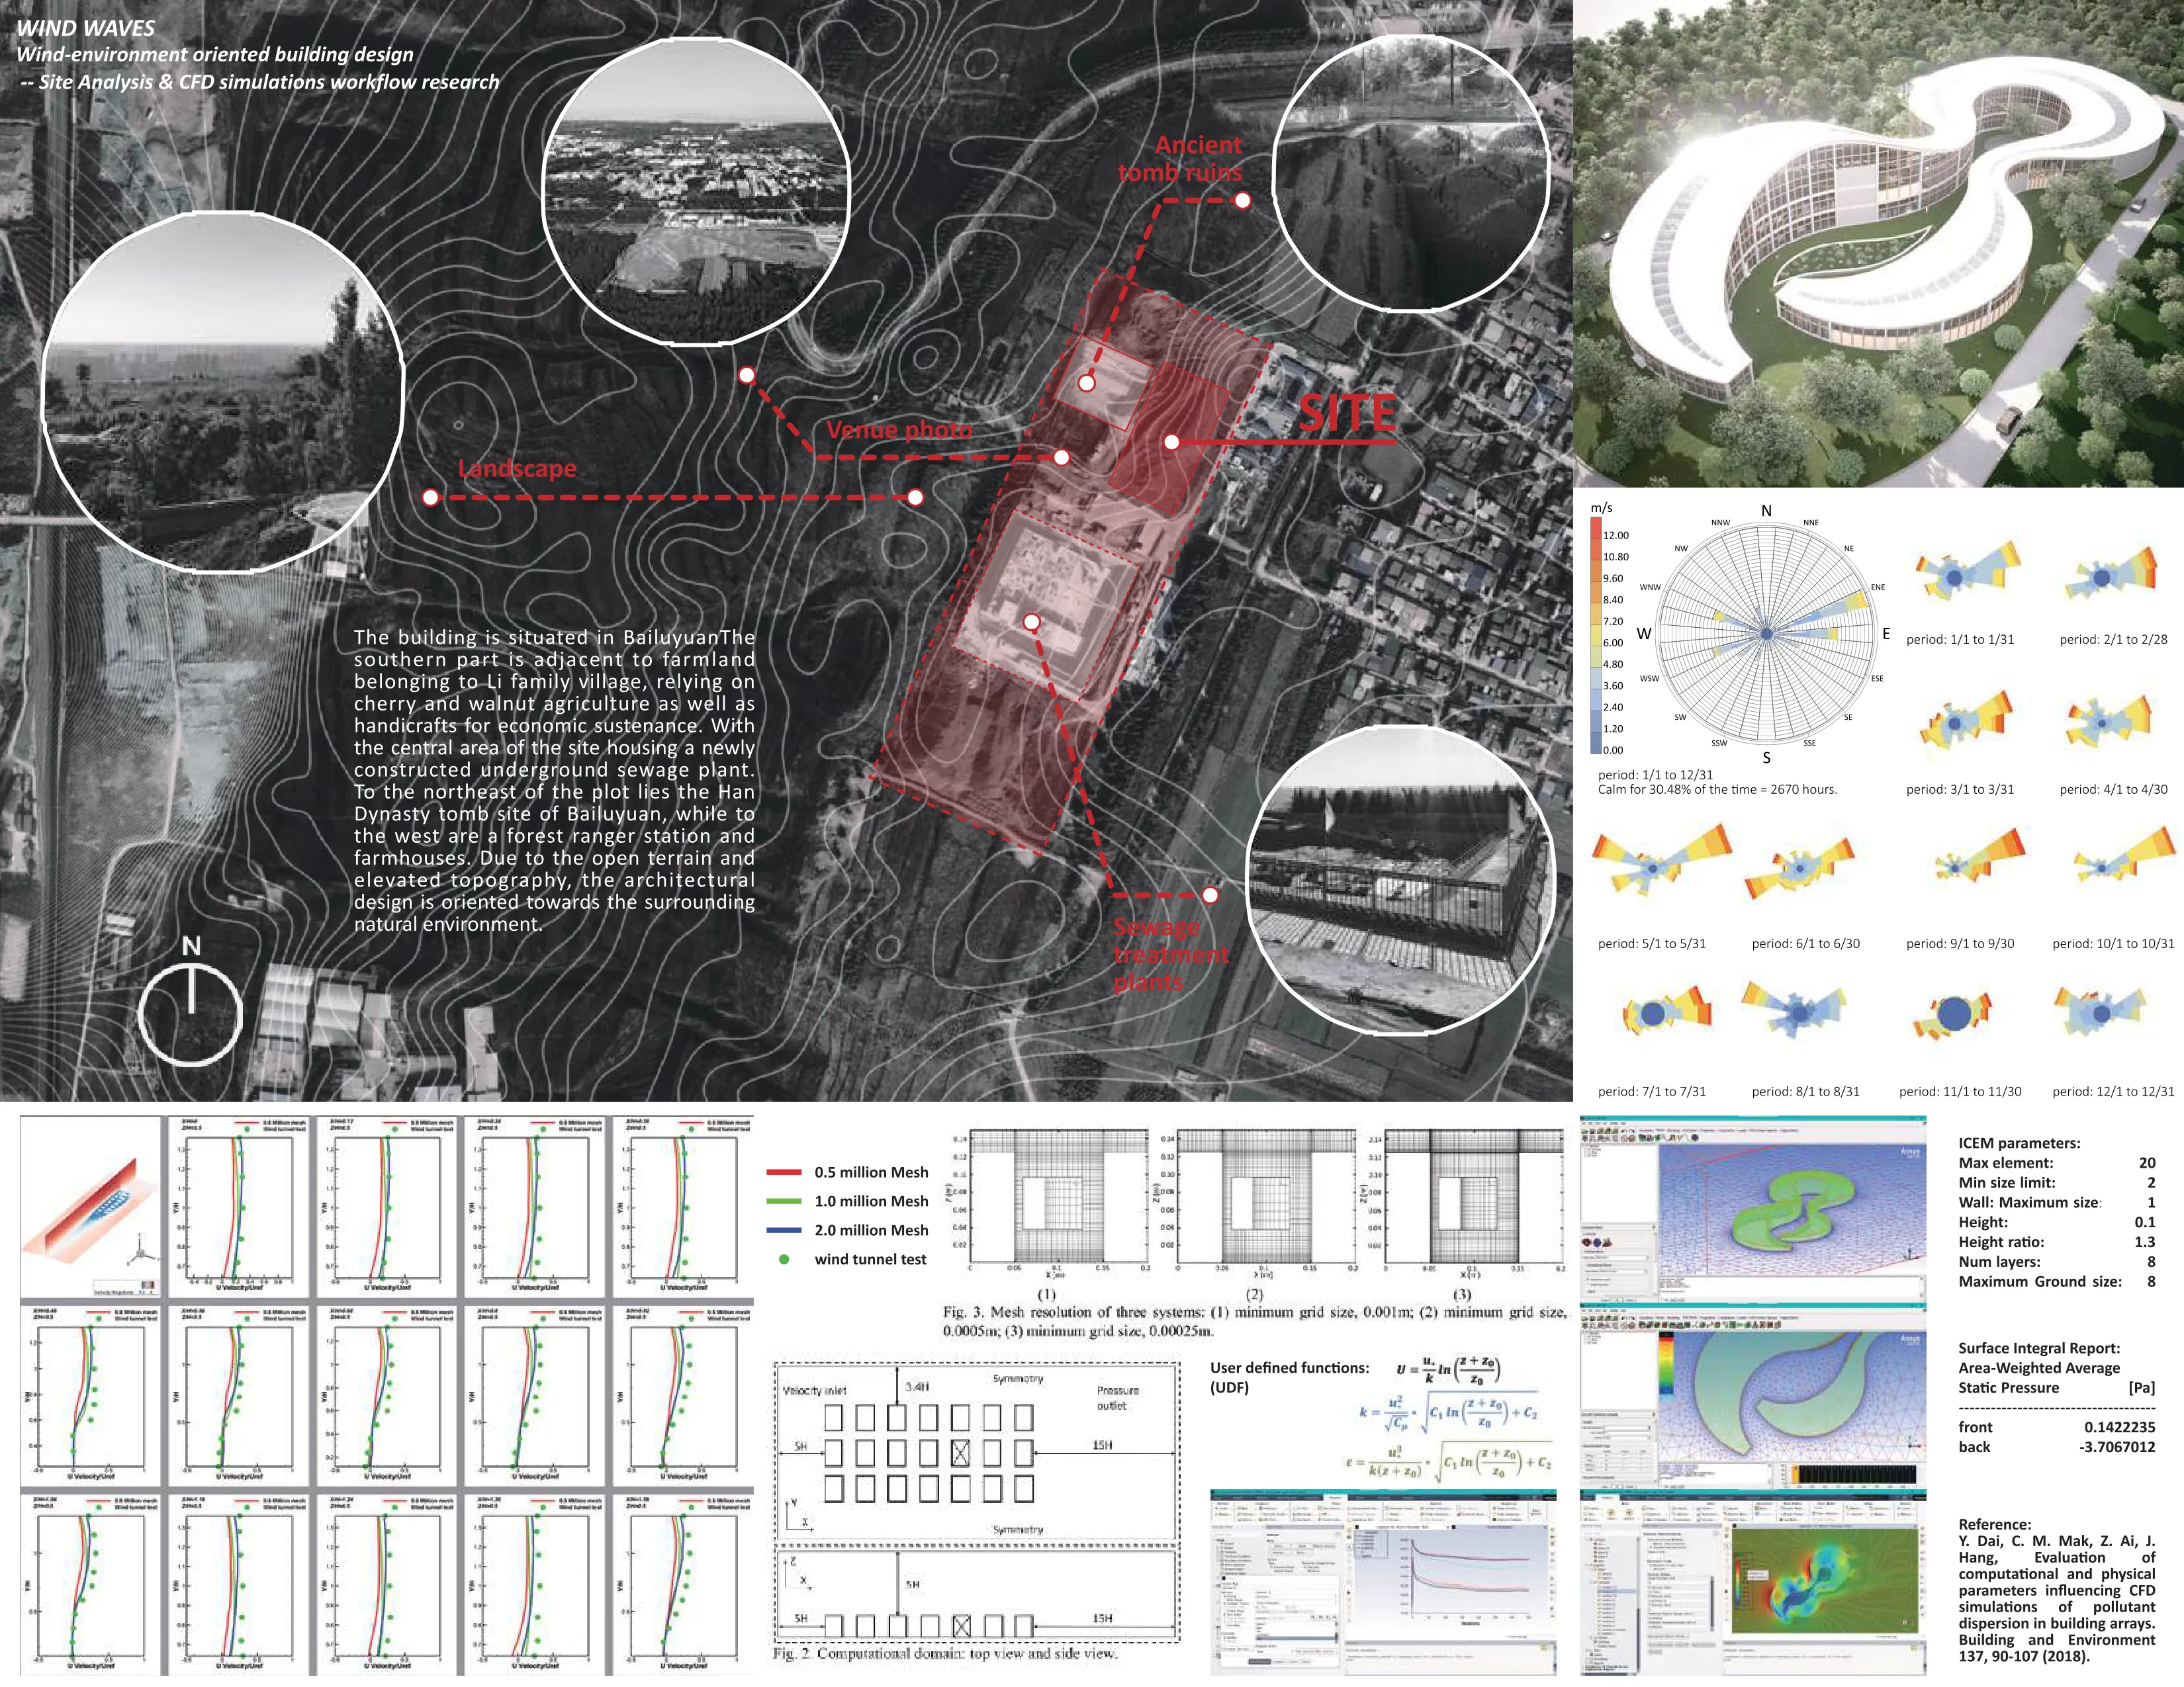This screenshot has height=1687, width=2184.
Task: Click the green "1.0 million Mesh" legend line
Action: point(784,1201)
